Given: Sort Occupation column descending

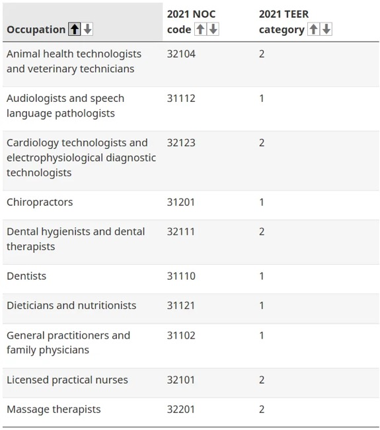Looking at the screenshot, I should 88,29.
